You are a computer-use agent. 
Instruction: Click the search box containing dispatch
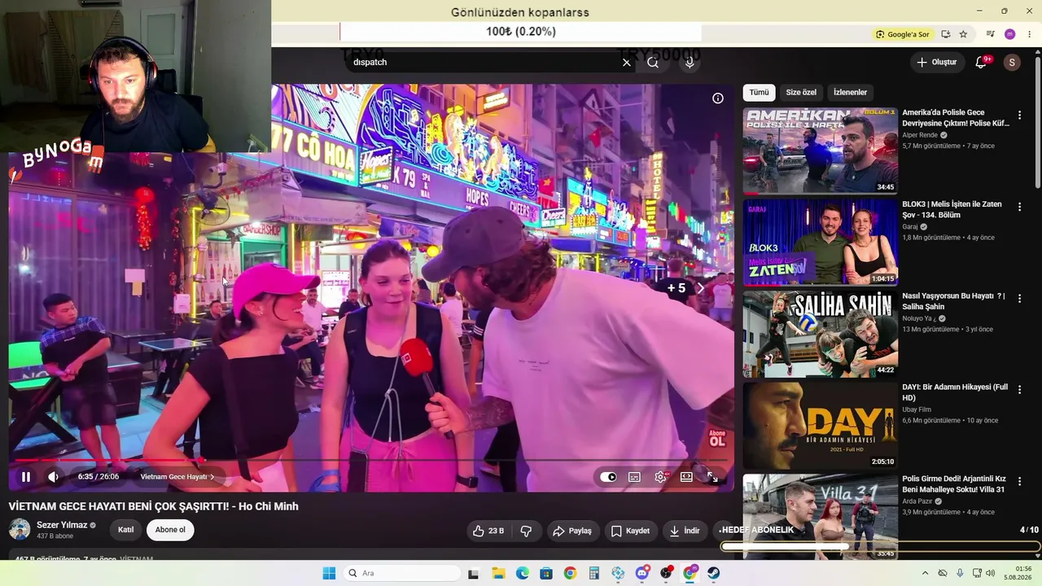pyautogui.click(x=484, y=62)
